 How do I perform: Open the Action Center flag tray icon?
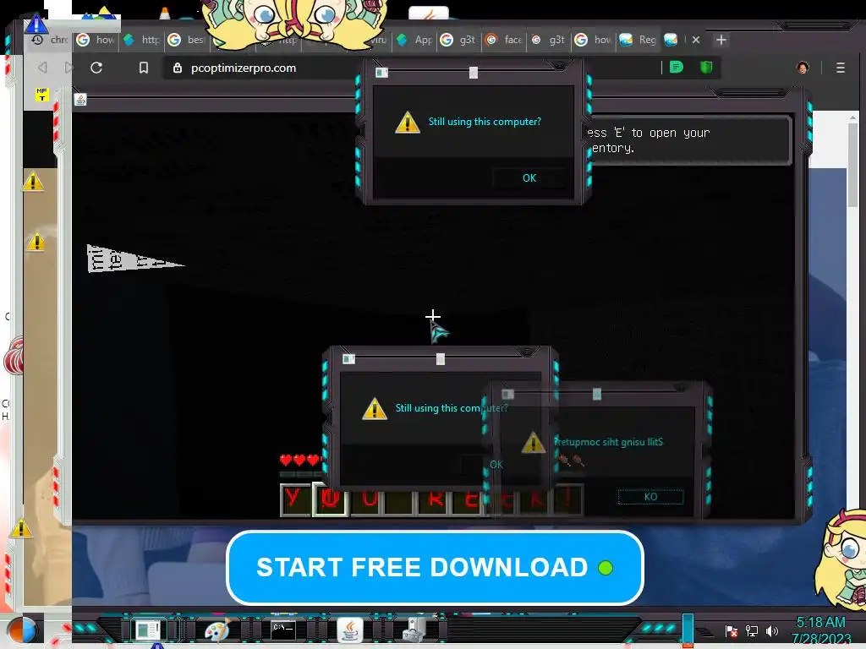[x=732, y=630]
